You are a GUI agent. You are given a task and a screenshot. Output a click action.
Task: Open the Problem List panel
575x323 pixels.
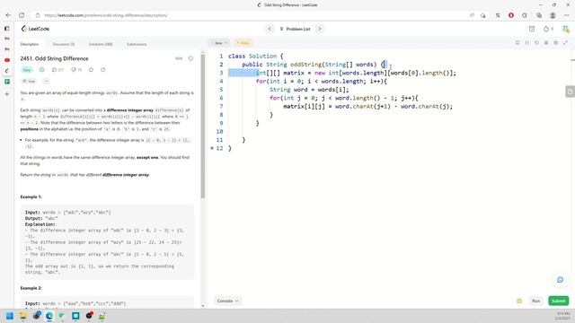[295, 29]
